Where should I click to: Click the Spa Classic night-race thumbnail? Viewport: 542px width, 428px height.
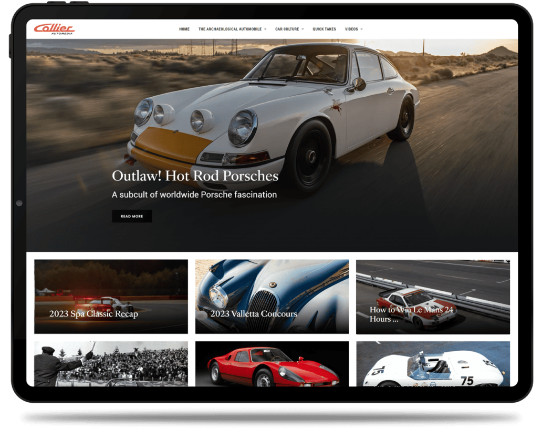coord(110,284)
